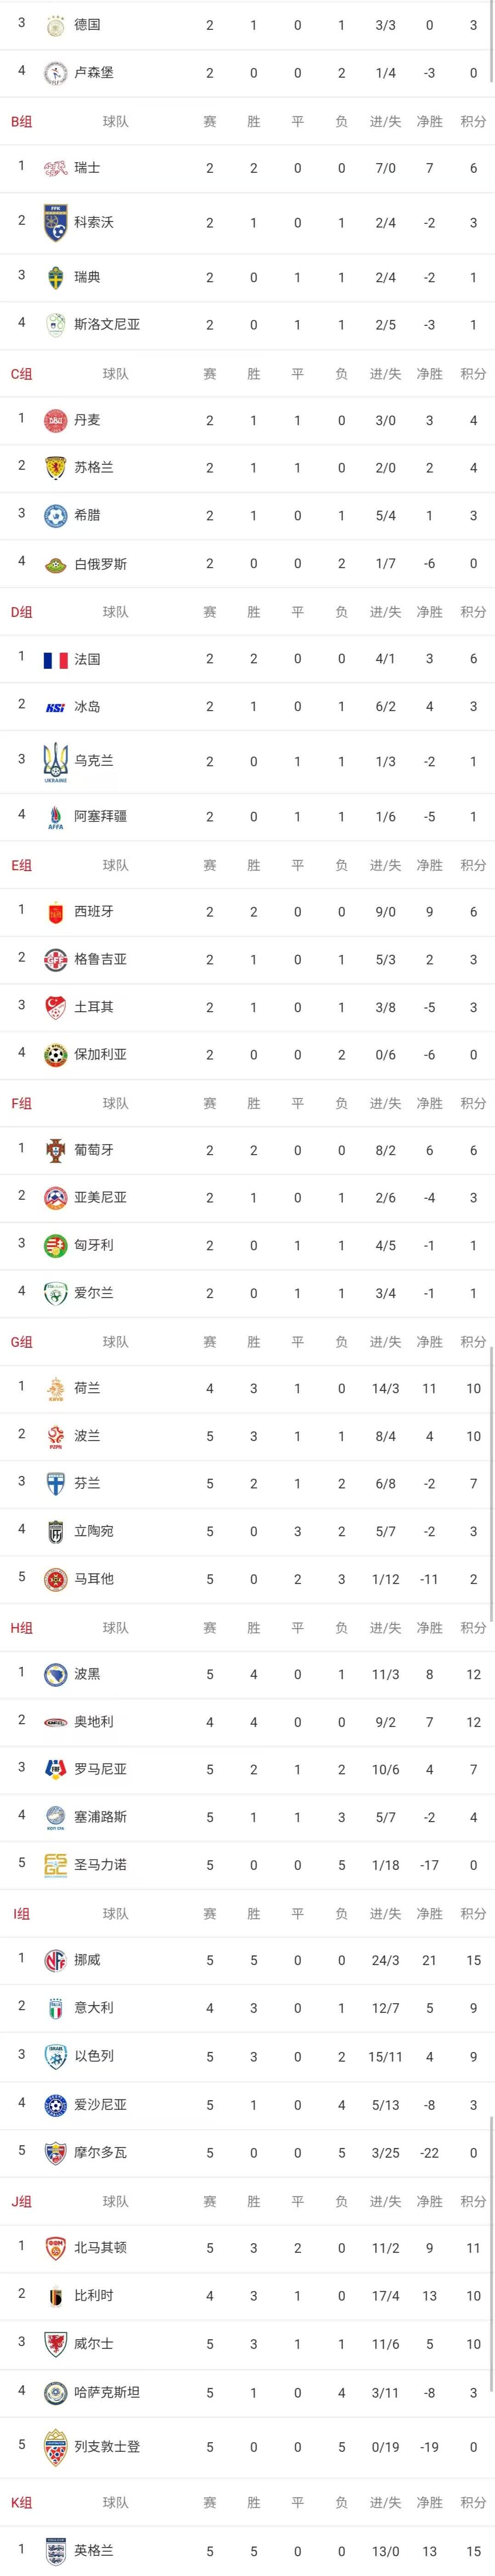
Task: Select the Portugal team crest
Action: click(56, 1150)
